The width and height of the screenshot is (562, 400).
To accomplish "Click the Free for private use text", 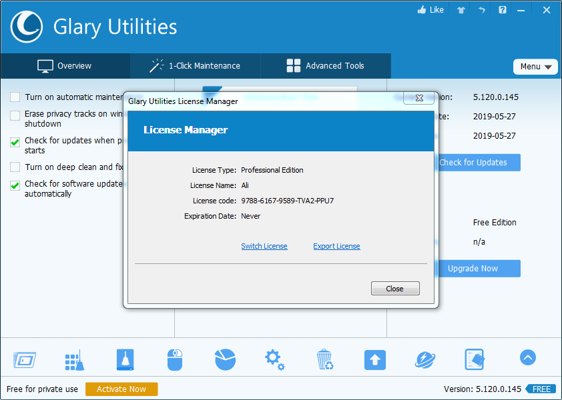I will pyautogui.click(x=42, y=389).
